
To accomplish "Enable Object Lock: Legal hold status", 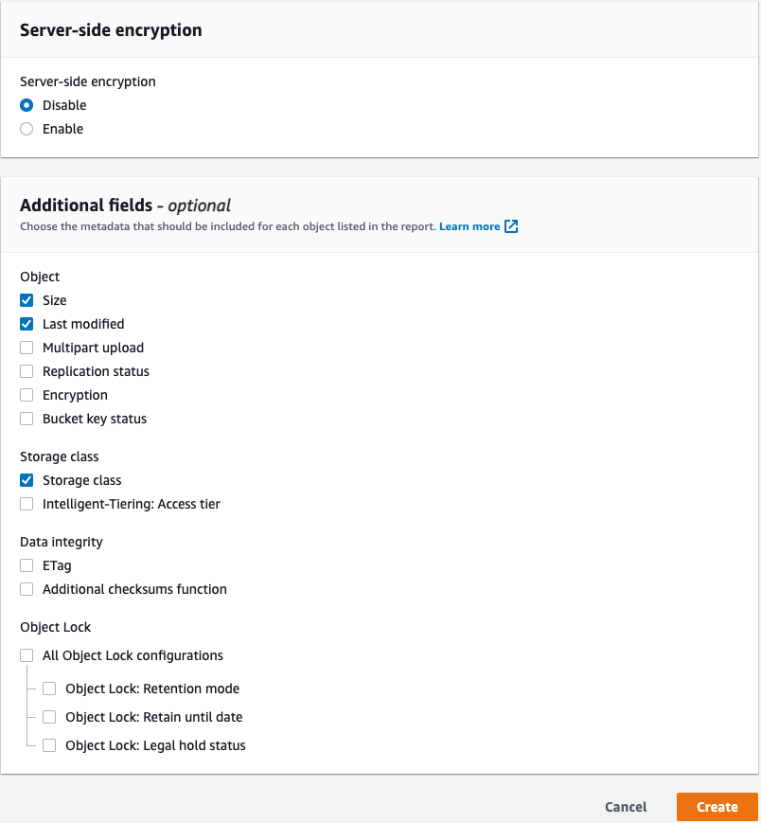I will (48, 745).
